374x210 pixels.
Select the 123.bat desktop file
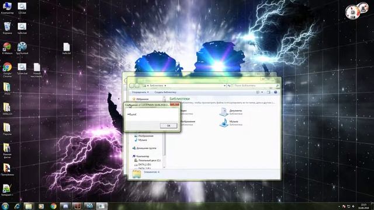22,8
